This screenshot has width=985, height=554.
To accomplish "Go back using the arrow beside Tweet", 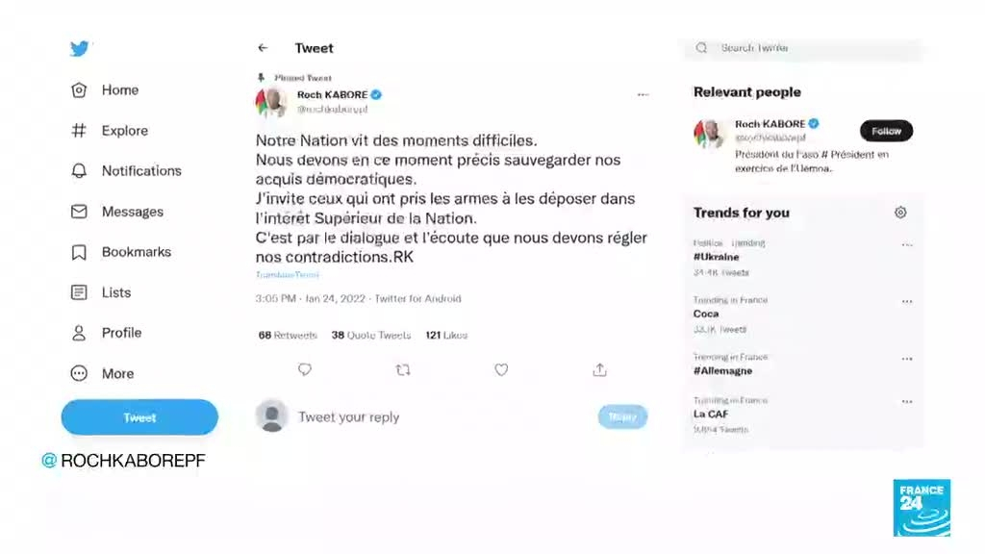I will (x=263, y=48).
